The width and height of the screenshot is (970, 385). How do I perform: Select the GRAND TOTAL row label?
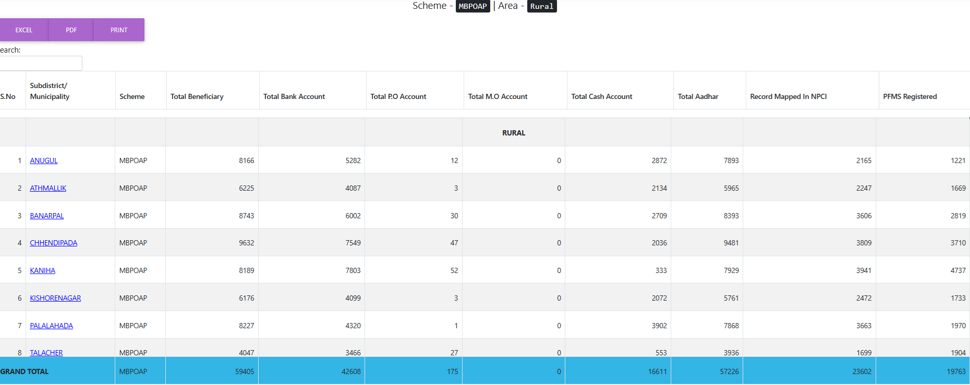[x=25, y=371]
